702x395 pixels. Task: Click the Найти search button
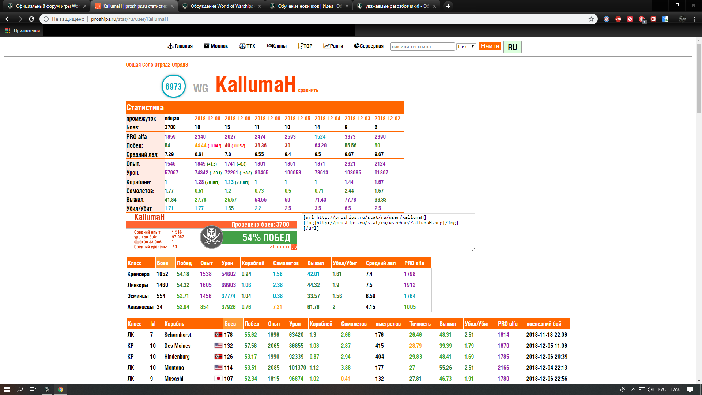(x=490, y=46)
